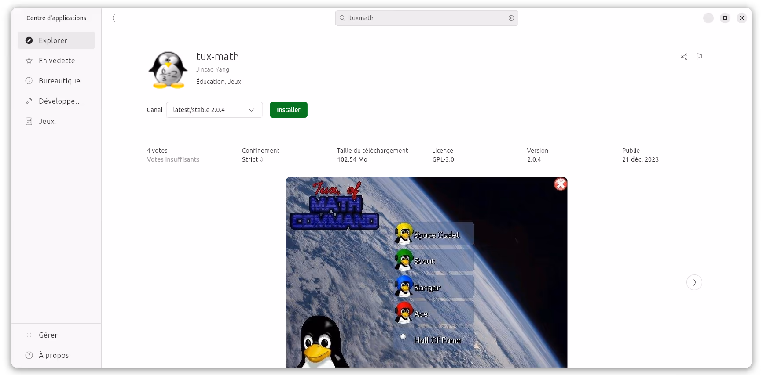Click the Strict confinement shield icon
763x375 pixels.
click(261, 159)
